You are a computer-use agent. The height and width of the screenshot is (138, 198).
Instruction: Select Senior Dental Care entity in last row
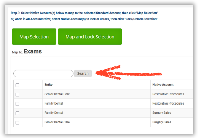pyautogui.click(x=57, y=122)
